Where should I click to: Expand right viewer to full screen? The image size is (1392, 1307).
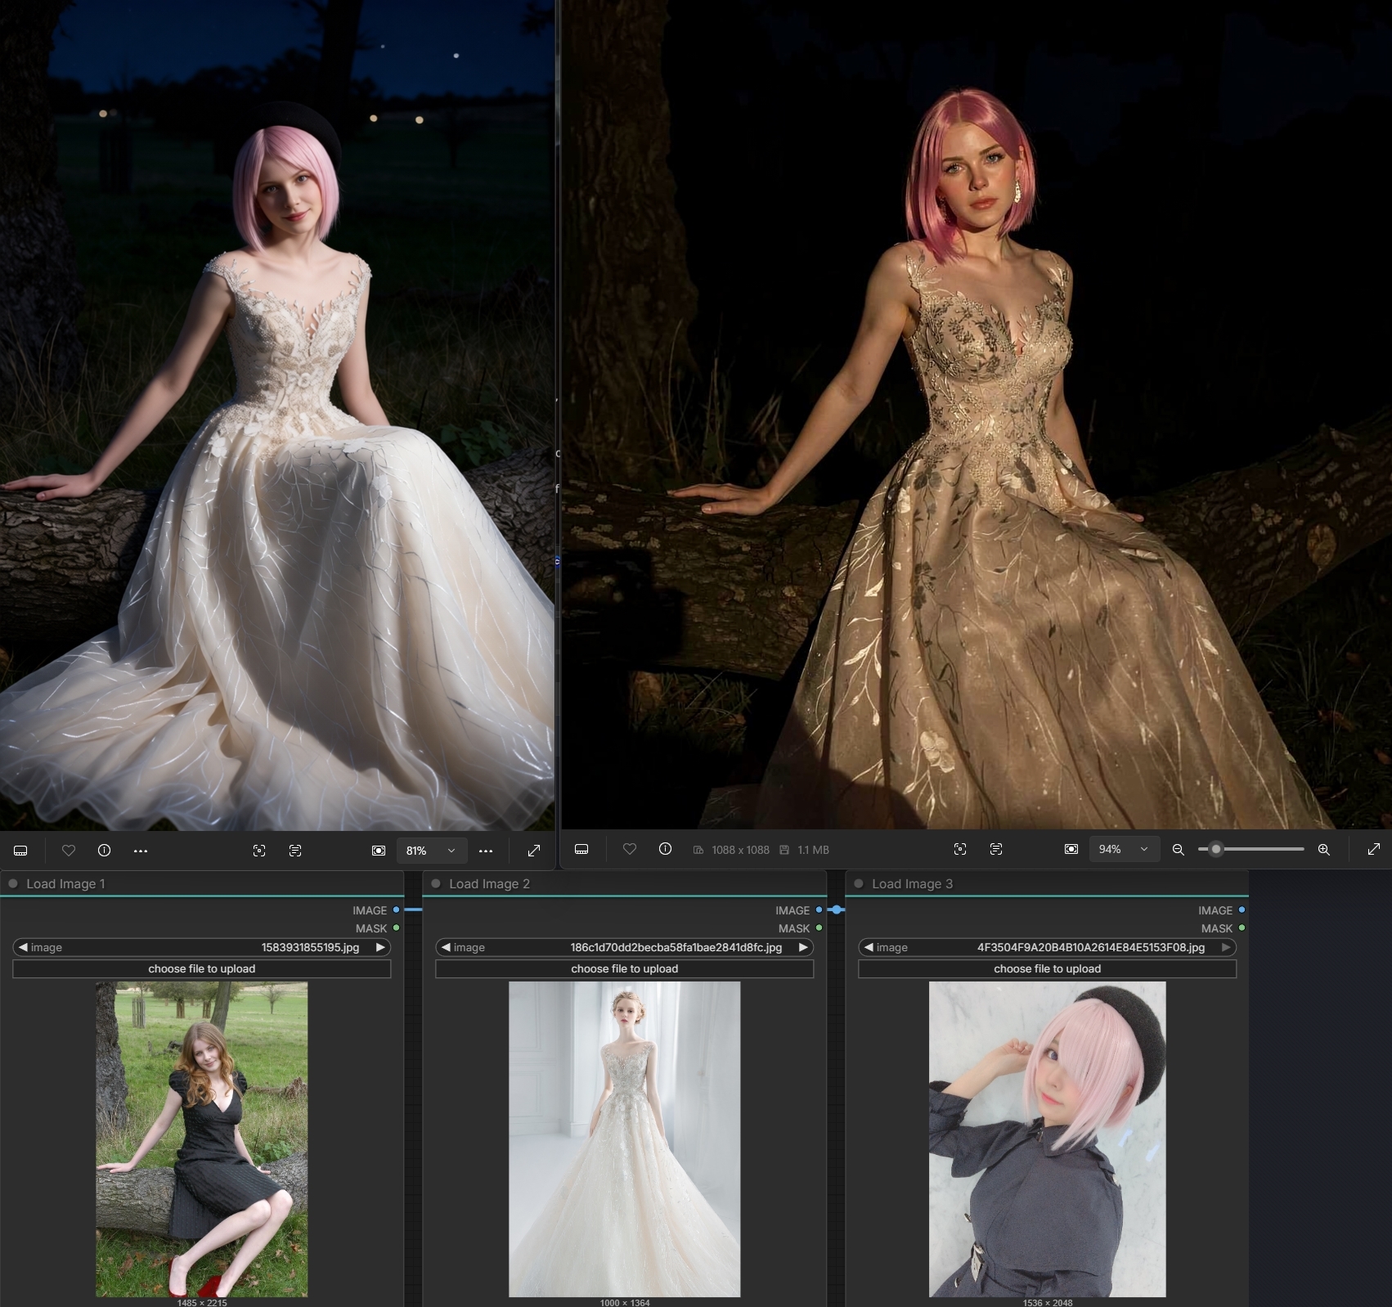[1373, 850]
